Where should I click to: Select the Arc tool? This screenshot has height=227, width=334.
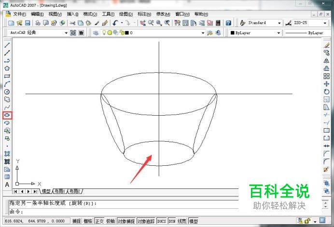[x=7, y=84]
